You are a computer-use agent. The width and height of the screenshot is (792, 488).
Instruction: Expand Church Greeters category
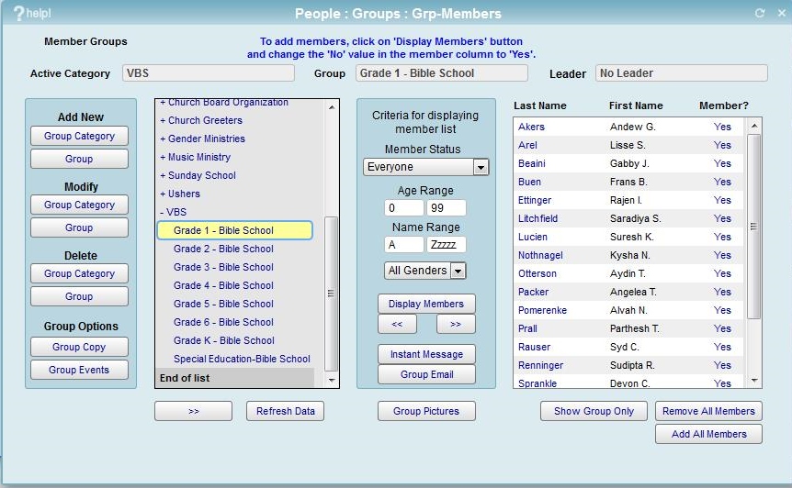pos(201,120)
